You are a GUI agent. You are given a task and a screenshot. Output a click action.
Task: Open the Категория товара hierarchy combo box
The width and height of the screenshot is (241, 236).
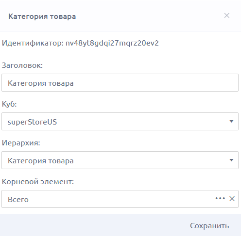(x=120, y=160)
